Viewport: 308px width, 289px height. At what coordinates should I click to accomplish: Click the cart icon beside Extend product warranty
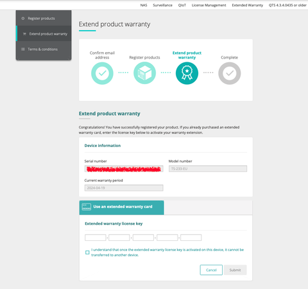click(x=24, y=34)
